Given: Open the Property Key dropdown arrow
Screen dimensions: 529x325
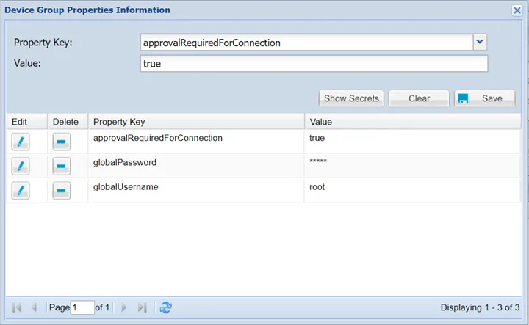Looking at the screenshot, I should click(x=480, y=42).
